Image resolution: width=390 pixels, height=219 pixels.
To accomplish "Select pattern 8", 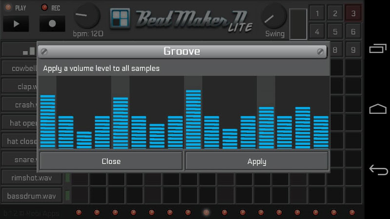I will (x=335, y=50).
